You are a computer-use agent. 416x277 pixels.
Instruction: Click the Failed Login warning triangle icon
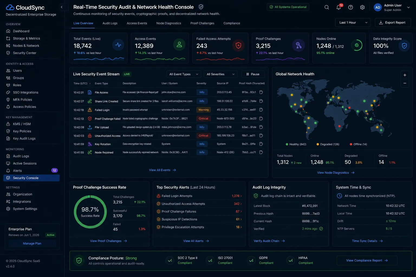(90, 110)
